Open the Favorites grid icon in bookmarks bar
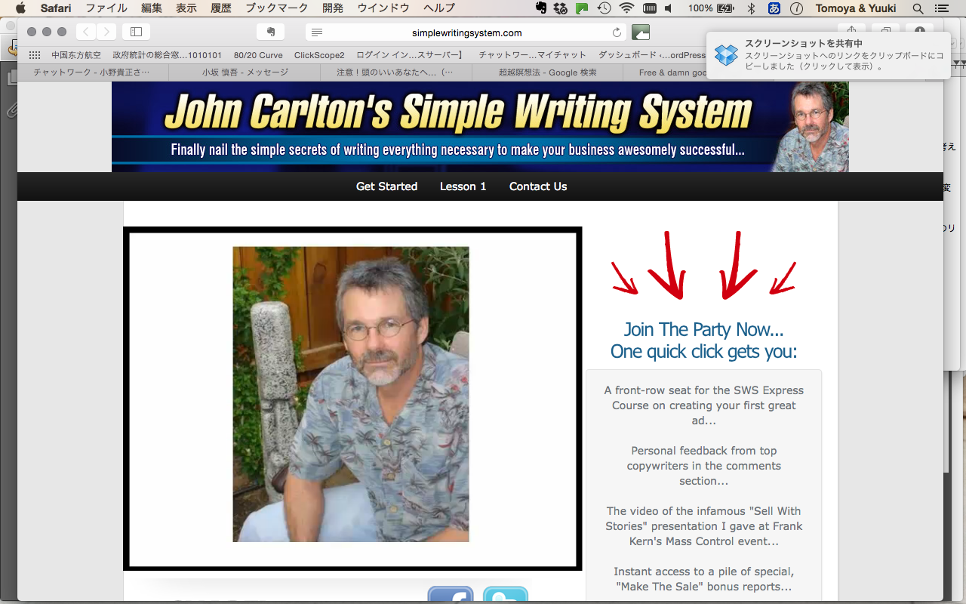Screen dimensions: 966x604 (35, 55)
